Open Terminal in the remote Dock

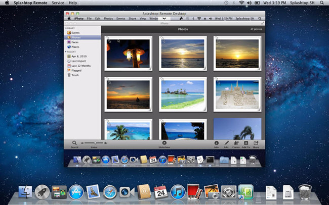(210, 160)
